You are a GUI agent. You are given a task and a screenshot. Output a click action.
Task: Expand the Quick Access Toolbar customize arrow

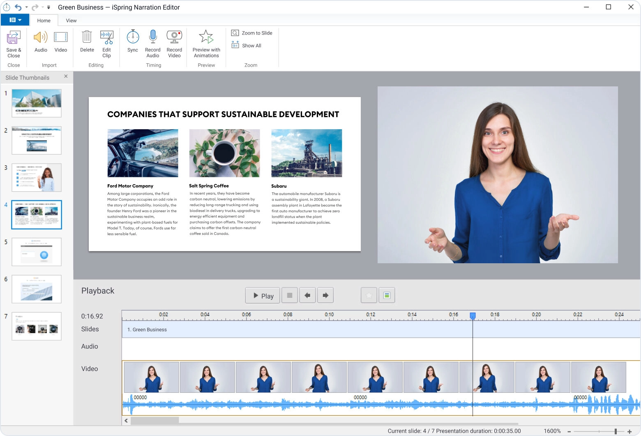(x=48, y=7)
